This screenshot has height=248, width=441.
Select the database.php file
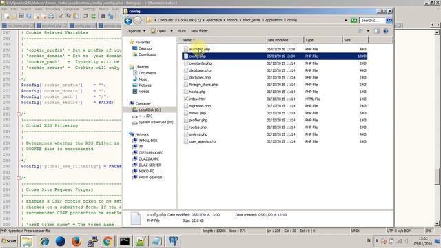coord(200,70)
